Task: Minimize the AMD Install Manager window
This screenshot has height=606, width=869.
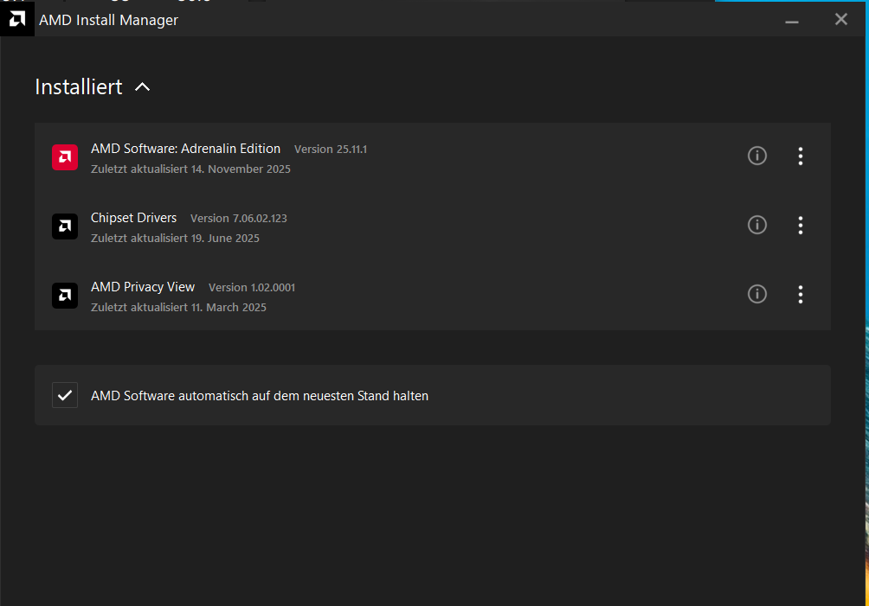Action: [792, 21]
